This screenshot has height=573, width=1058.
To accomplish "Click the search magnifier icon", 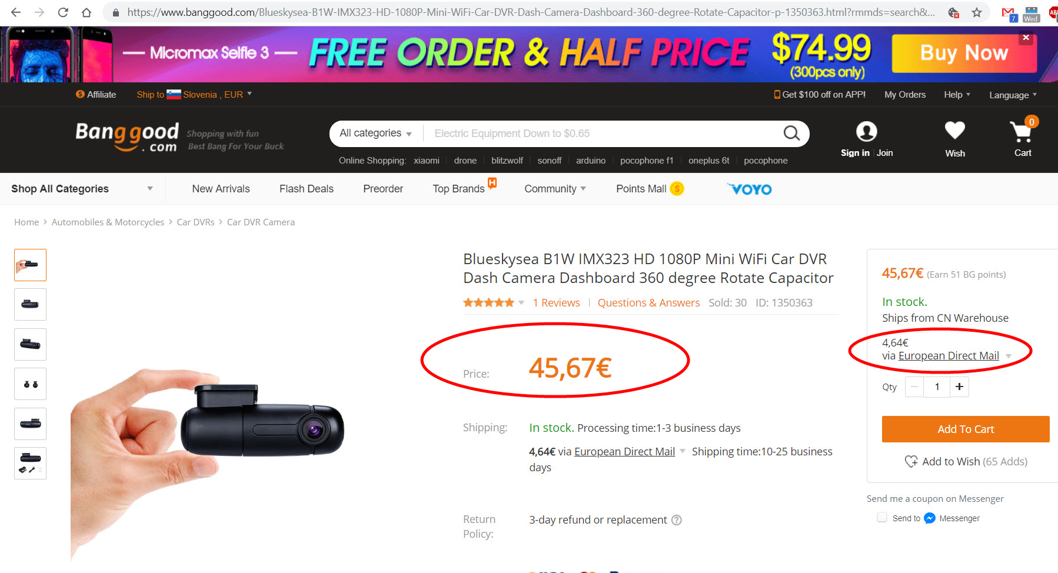I will click(791, 134).
